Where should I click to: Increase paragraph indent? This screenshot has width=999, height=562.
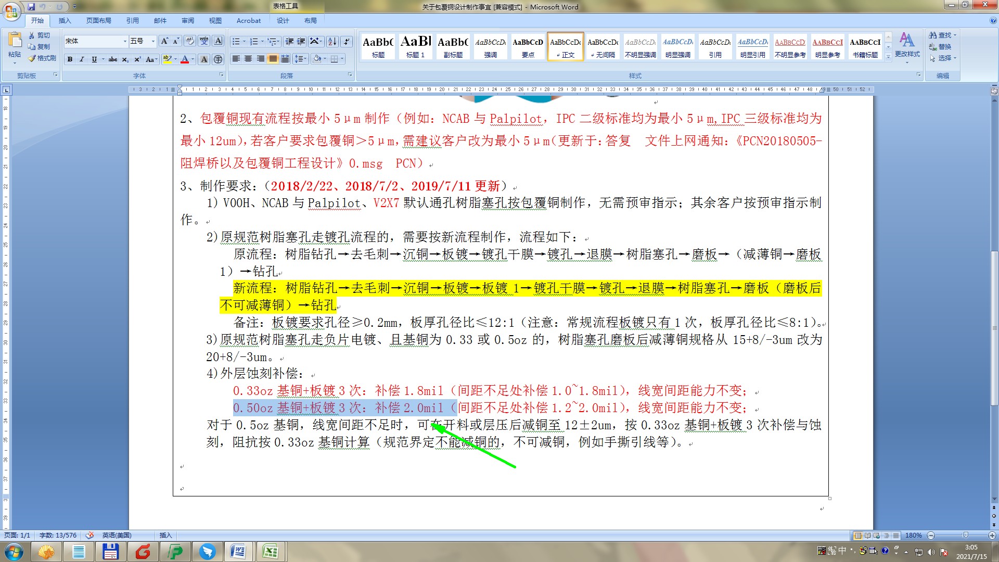(301, 42)
